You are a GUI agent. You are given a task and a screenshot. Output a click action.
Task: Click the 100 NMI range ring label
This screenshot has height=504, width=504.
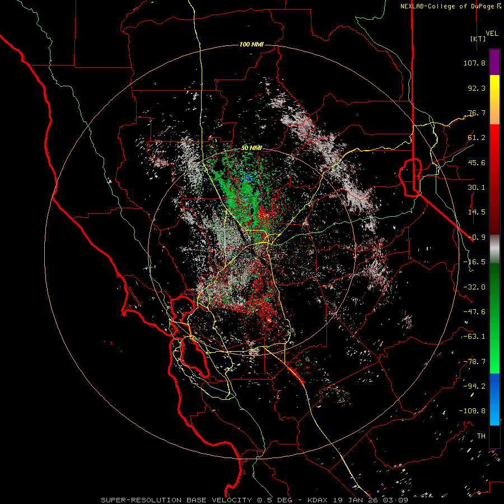coord(251,44)
